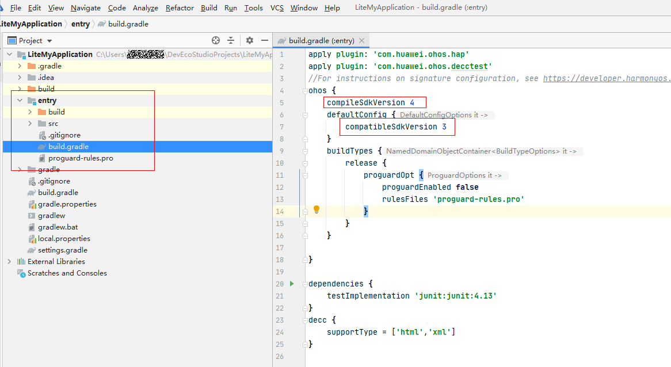Click supportType line in decc block
Viewport: 671px width, 367px height.
point(391,332)
